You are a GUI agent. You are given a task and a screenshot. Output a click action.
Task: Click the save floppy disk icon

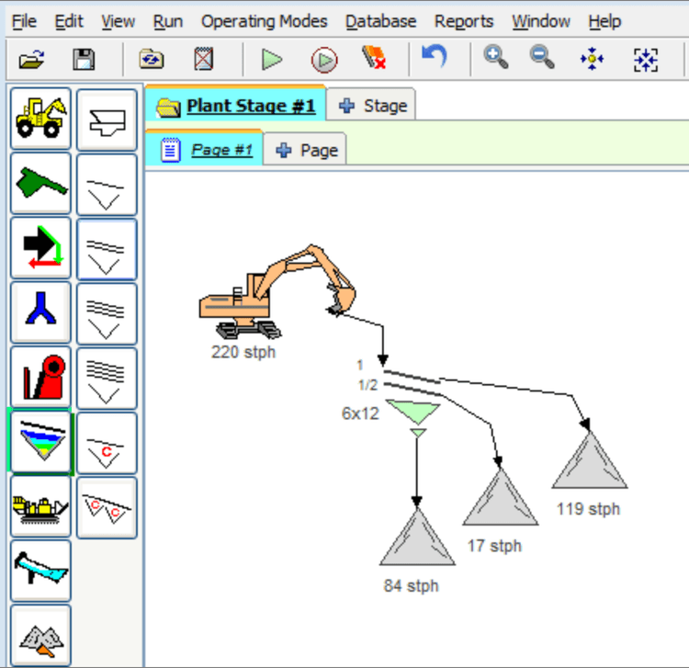[84, 61]
